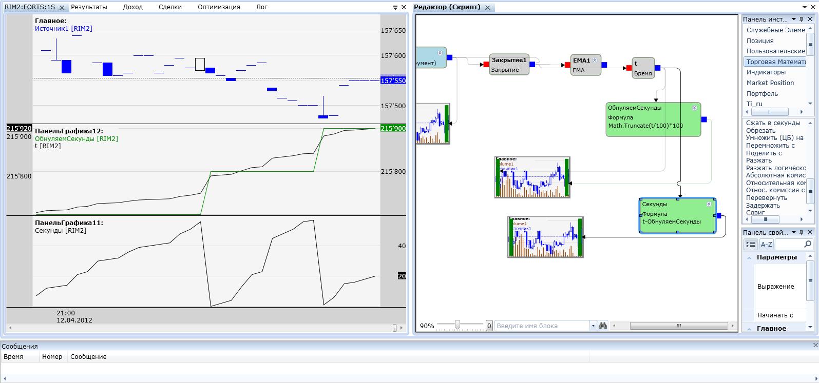Reset editor zoom with the 0 button
Viewport: 819px width, 383px height.
coord(489,326)
